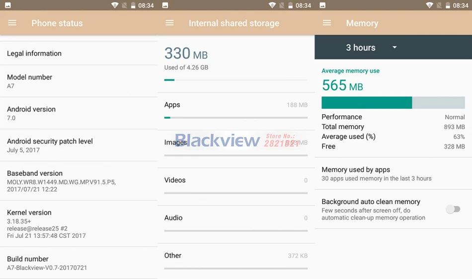Screen dimensions: 472x279
Task: Open hamburger menu on Phone status screen
Action: tap(12, 23)
